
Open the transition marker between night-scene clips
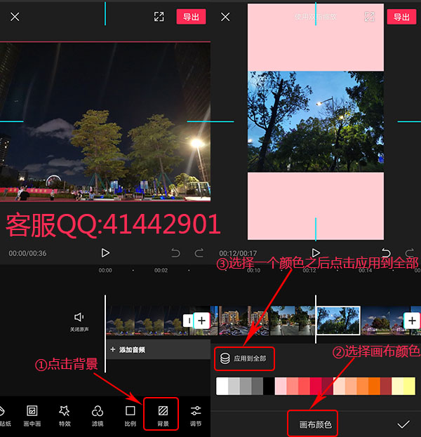pyautogui.click(x=189, y=321)
